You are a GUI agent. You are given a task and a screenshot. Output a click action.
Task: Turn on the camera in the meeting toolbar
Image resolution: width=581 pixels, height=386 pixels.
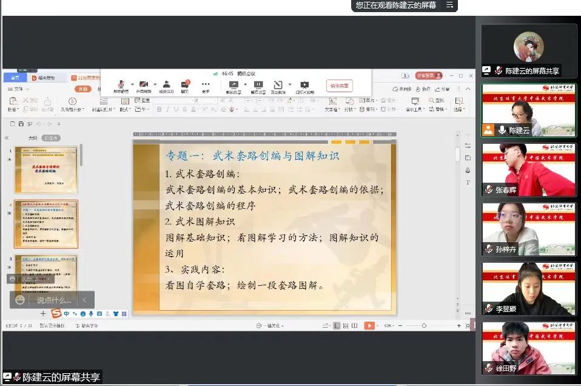click(144, 83)
